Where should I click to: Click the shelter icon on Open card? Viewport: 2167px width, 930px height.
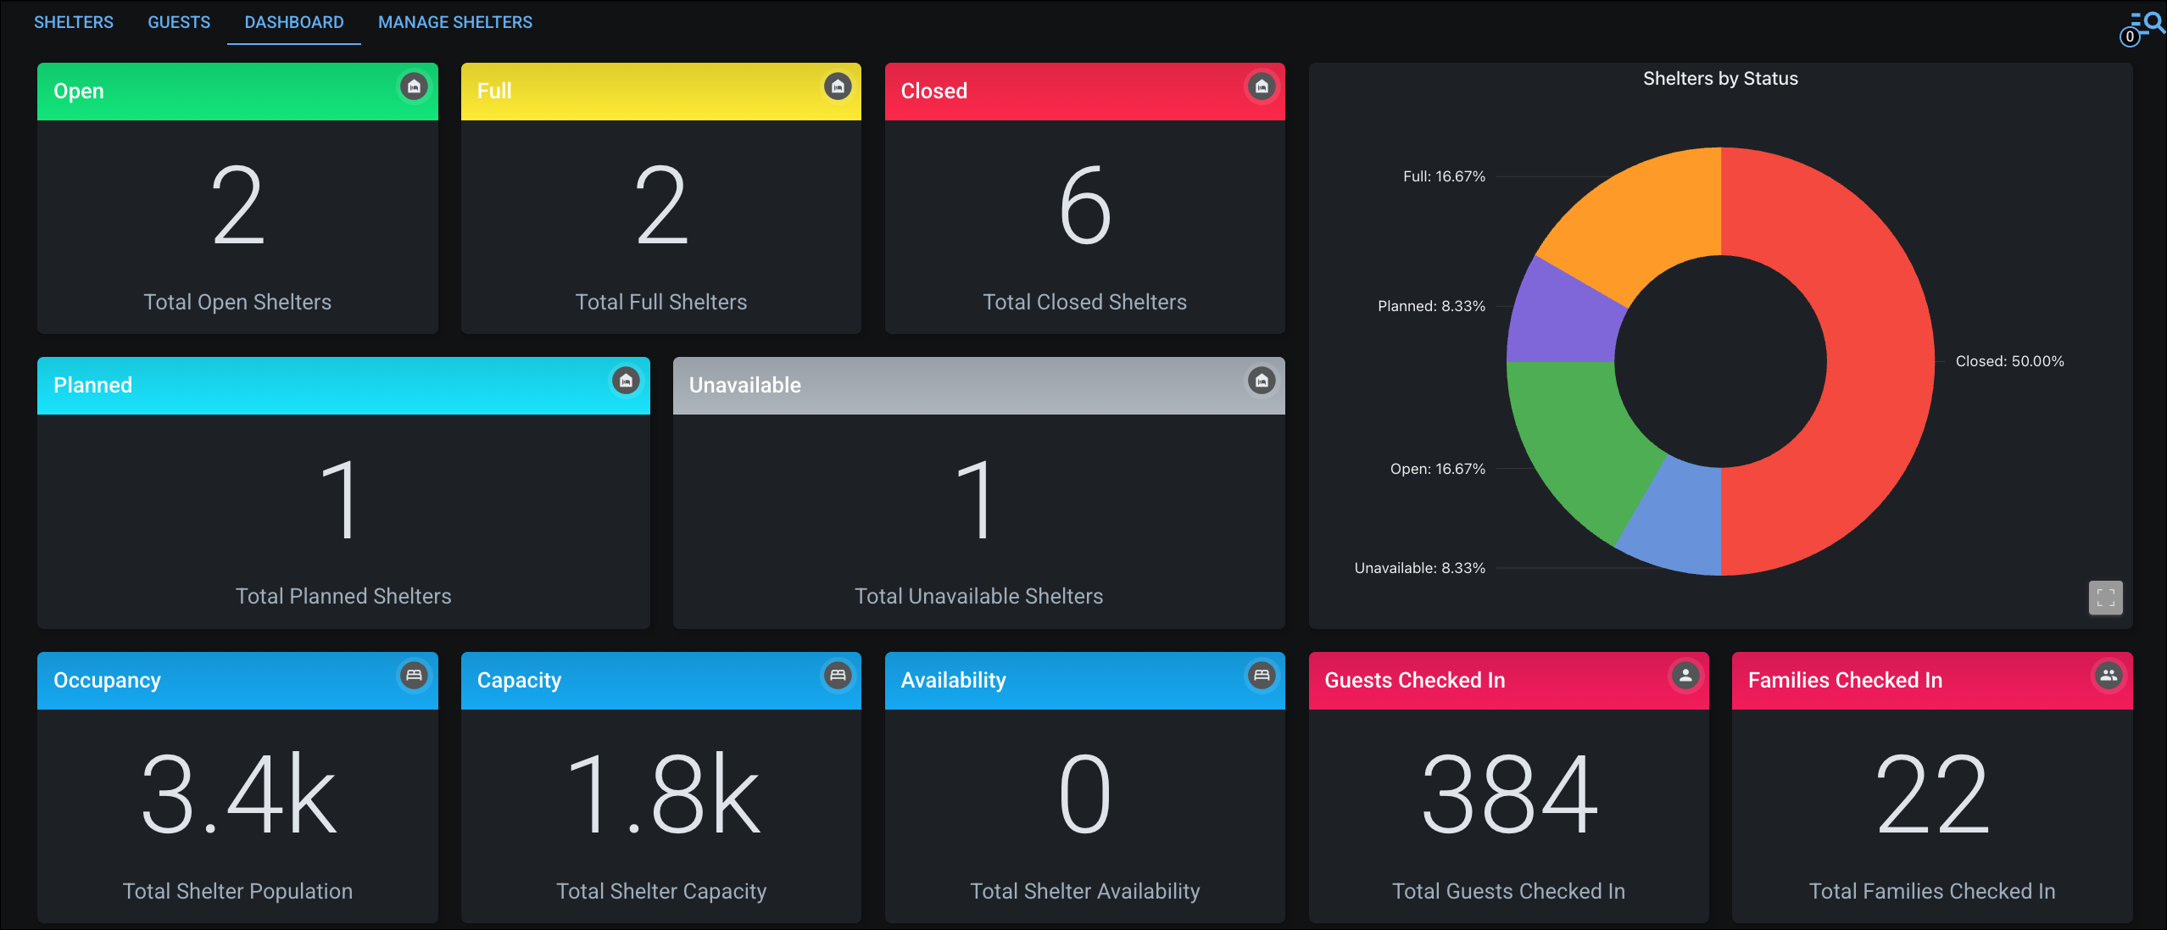point(414,86)
